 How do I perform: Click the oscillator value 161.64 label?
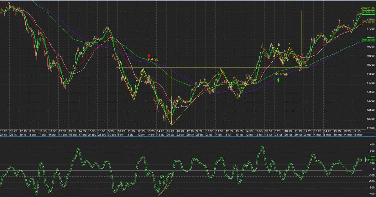(x=370, y=160)
